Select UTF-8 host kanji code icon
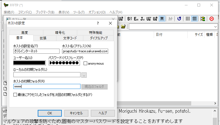This screenshot has width=220, height=125. point(149,19)
